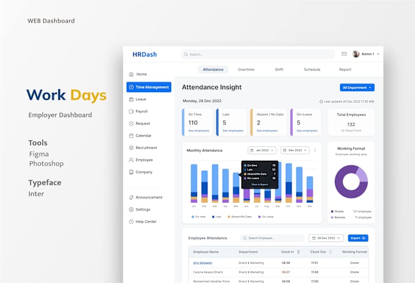This screenshot has height=283, width=415.
Task: Click the HRDash logo
Action: pos(145,55)
